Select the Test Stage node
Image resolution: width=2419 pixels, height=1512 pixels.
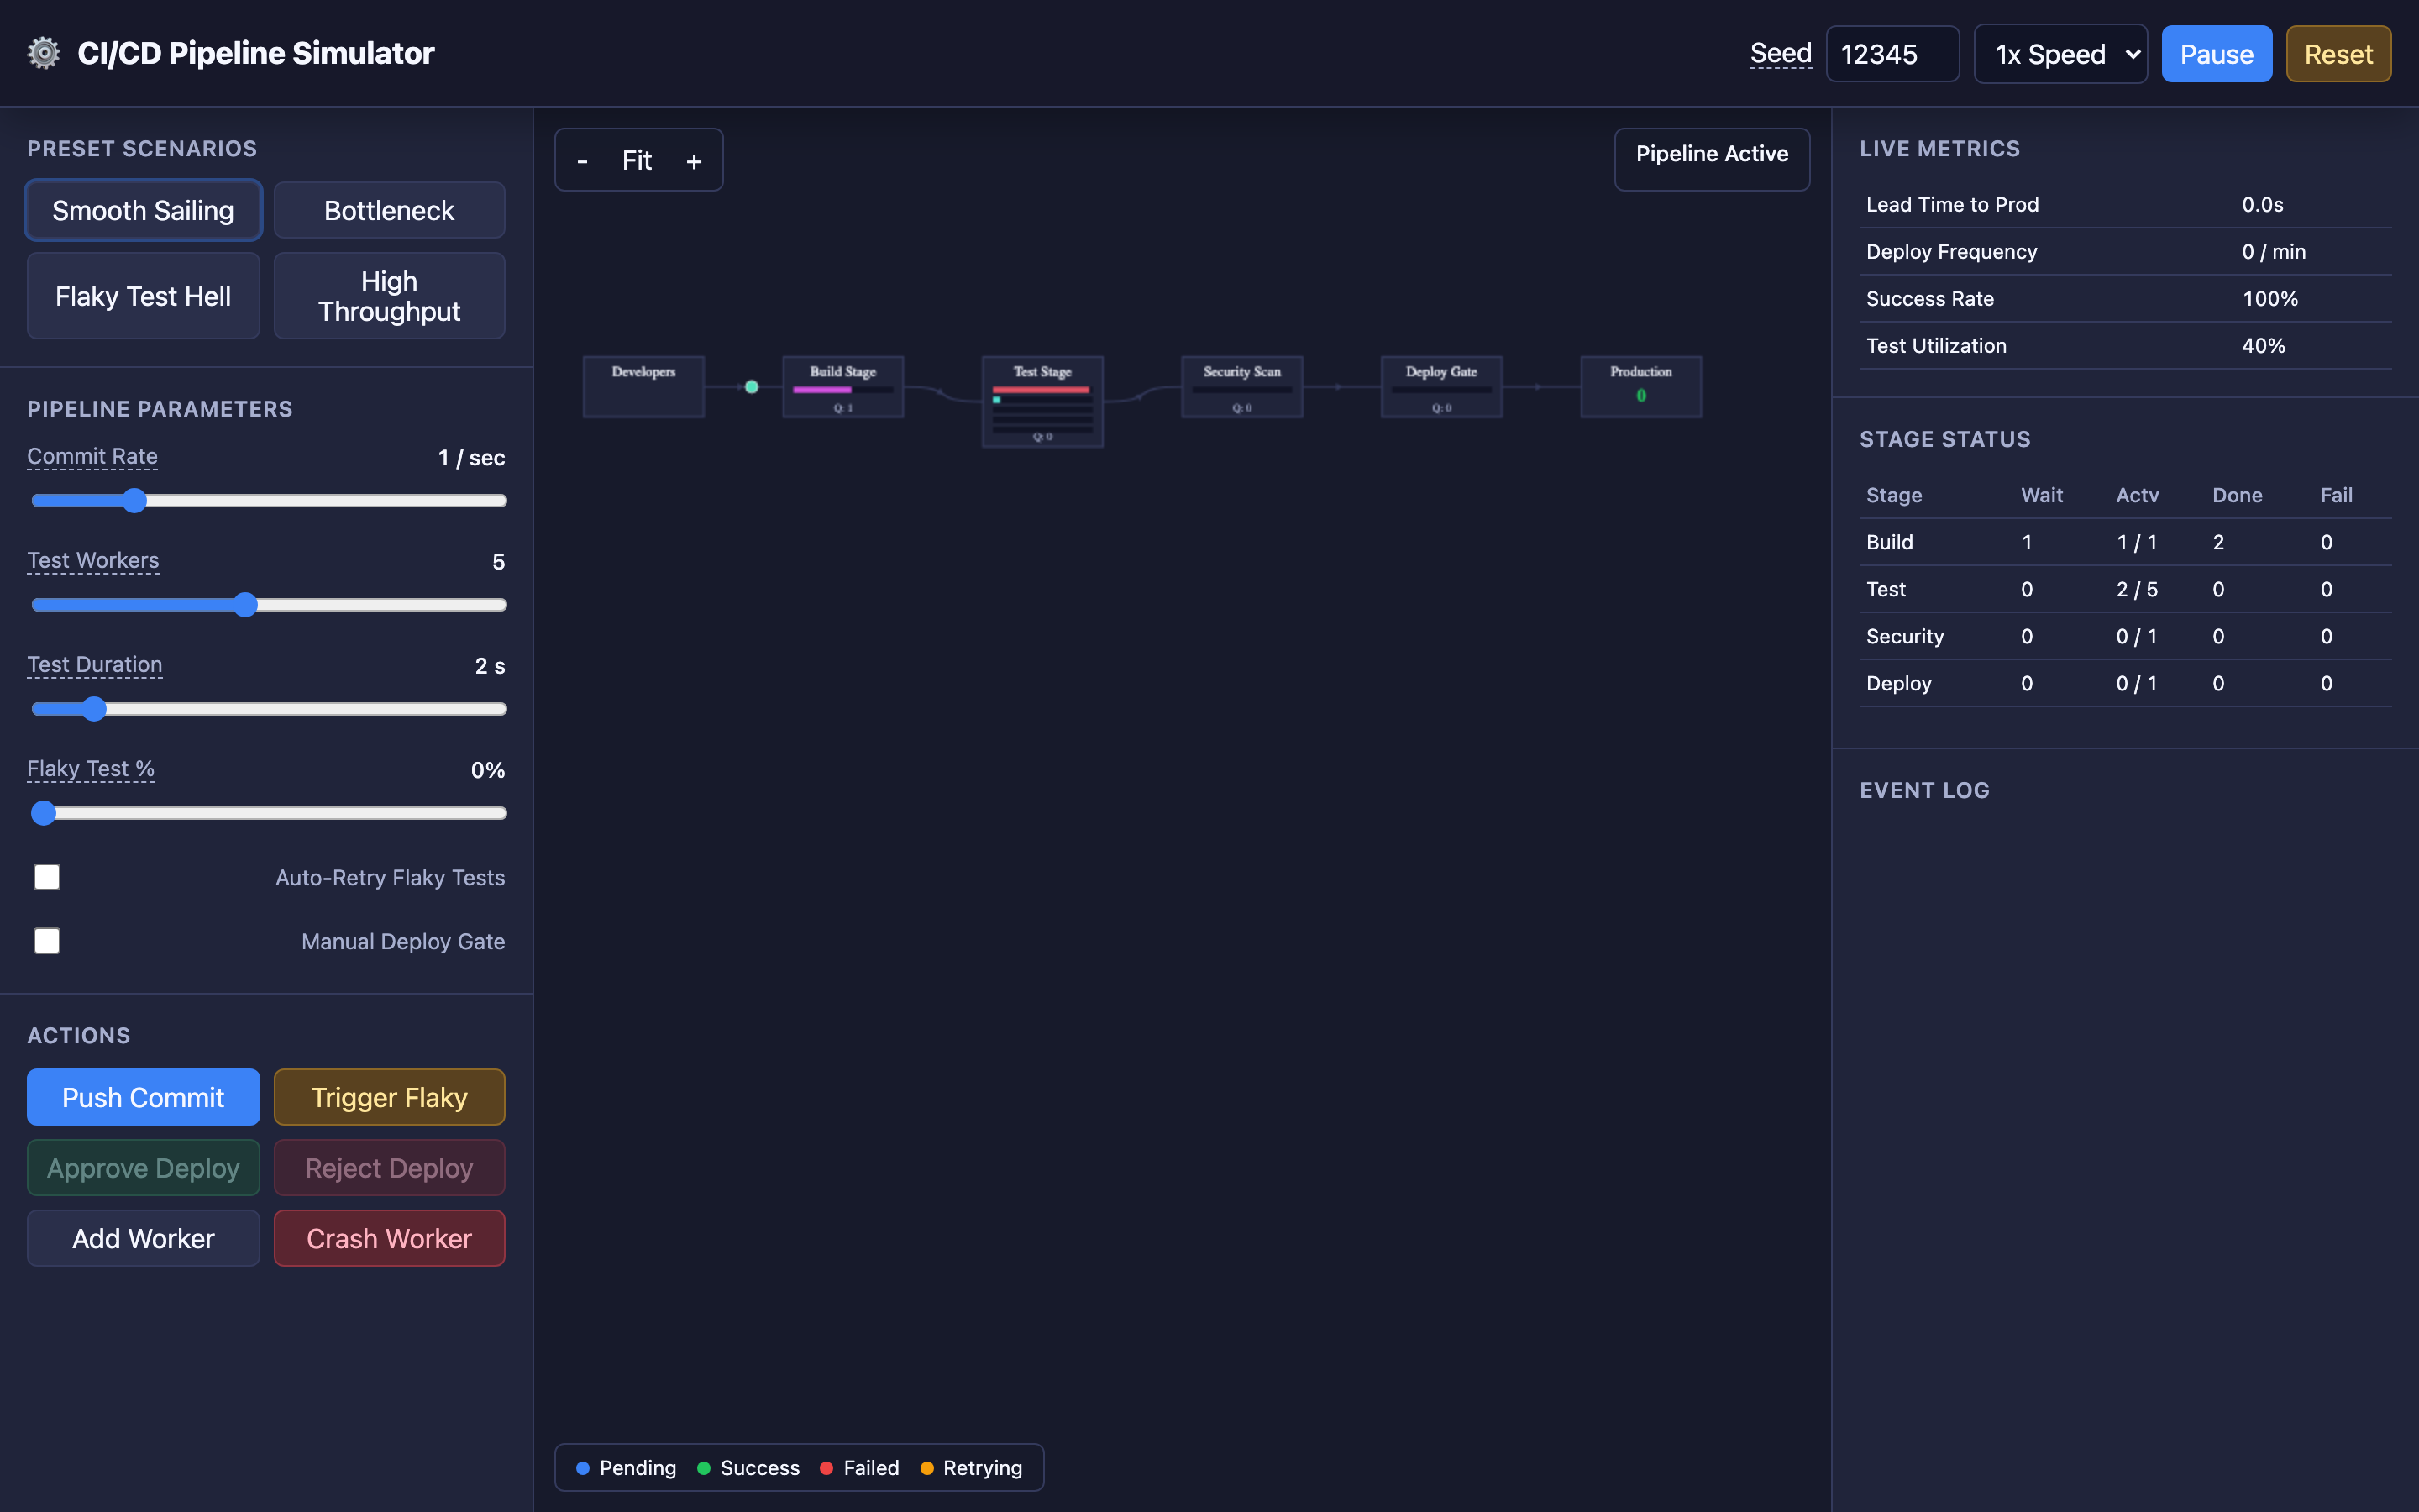click(1042, 401)
